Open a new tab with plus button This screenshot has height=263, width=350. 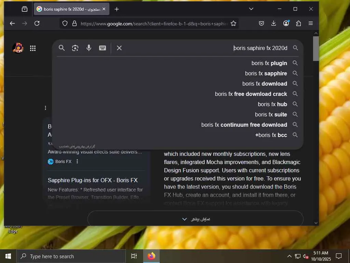tap(117, 9)
